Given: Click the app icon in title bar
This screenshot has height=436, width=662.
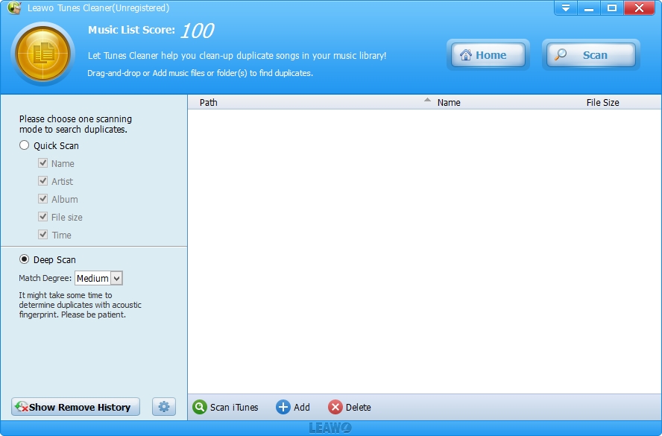Looking at the screenshot, I should pos(14,8).
